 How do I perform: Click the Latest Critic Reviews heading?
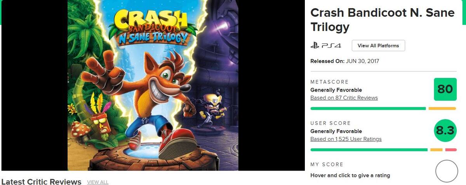[x=42, y=182]
